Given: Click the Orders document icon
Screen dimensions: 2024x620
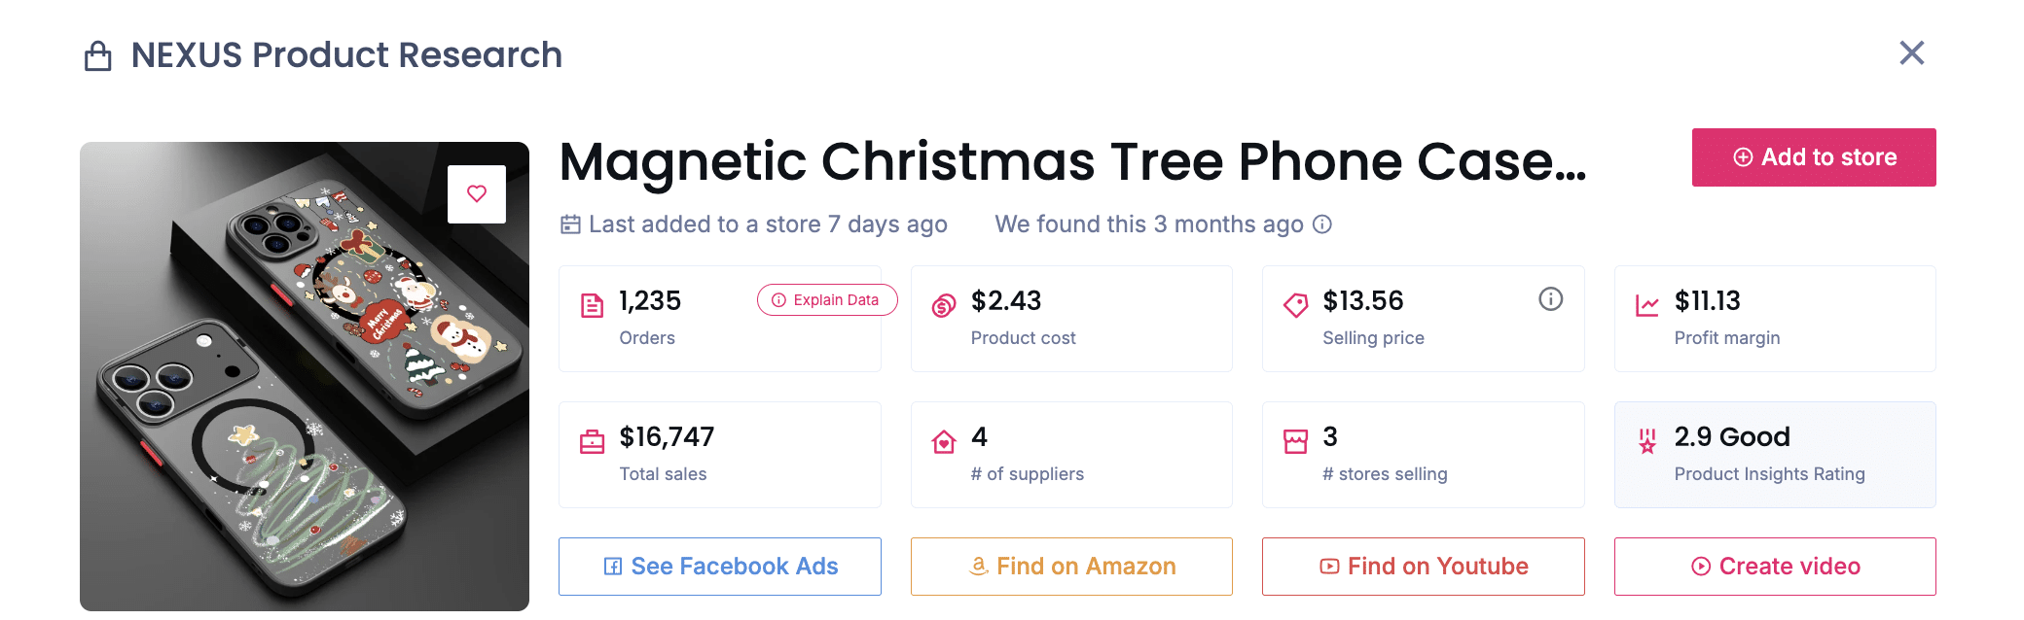Looking at the screenshot, I should (592, 306).
